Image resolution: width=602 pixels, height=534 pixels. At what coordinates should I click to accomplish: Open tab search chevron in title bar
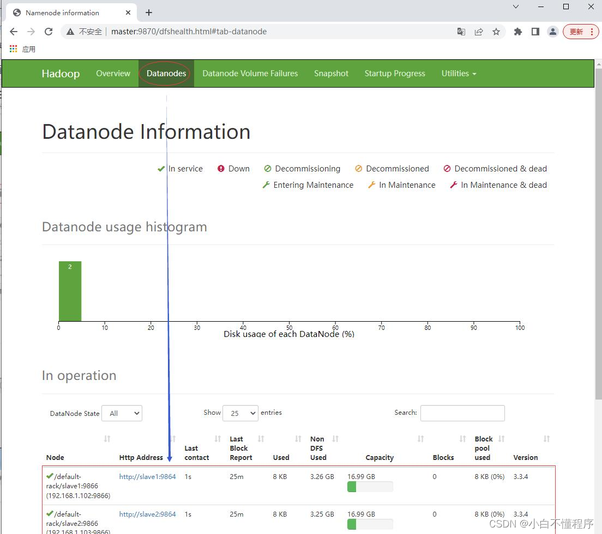pyautogui.click(x=516, y=7)
